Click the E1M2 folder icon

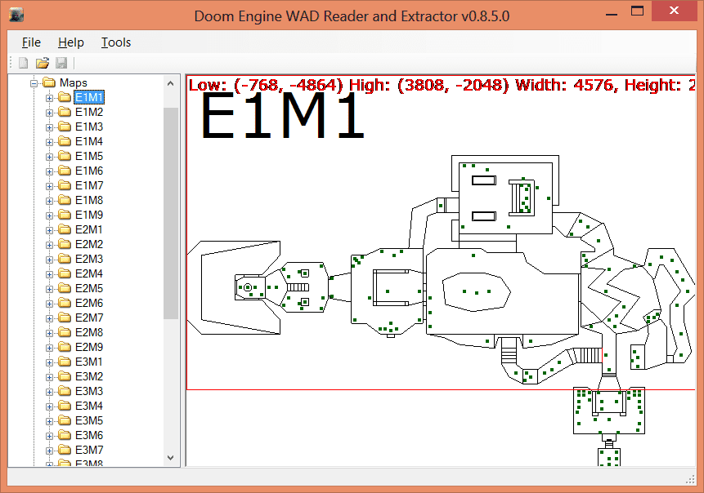pyautogui.click(x=65, y=112)
